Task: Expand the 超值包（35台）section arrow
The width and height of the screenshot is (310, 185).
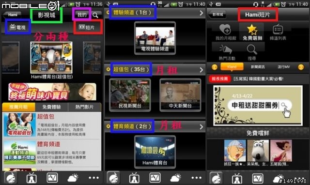Action: (x=201, y=70)
